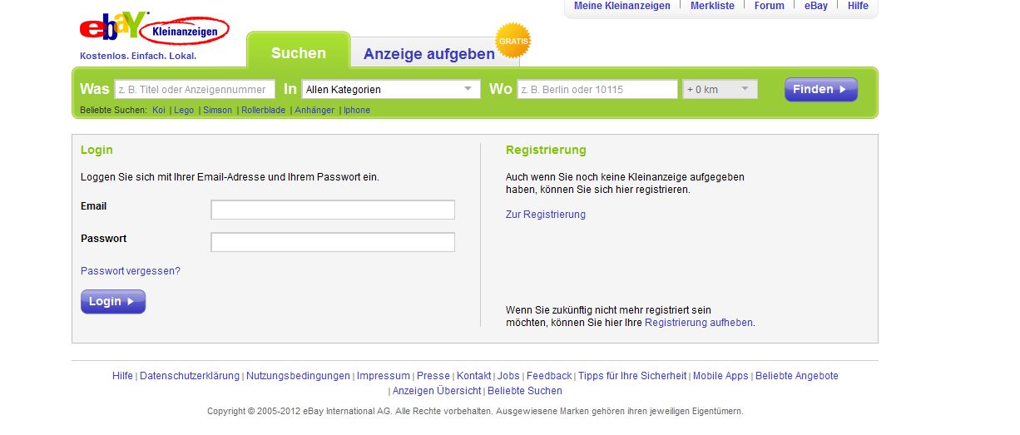The width and height of the screenshot is (1020, 435).
Task: Focus the Wo location input field
Action: tap(597, 89)
